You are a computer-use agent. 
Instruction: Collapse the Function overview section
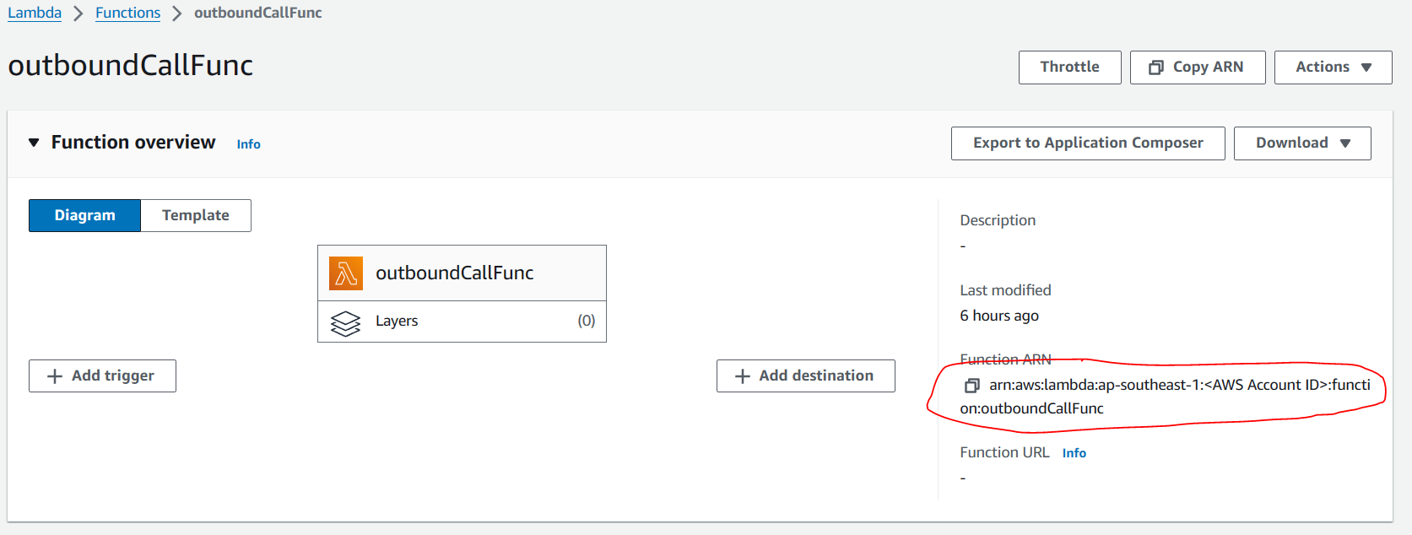[x=34, y=143]
